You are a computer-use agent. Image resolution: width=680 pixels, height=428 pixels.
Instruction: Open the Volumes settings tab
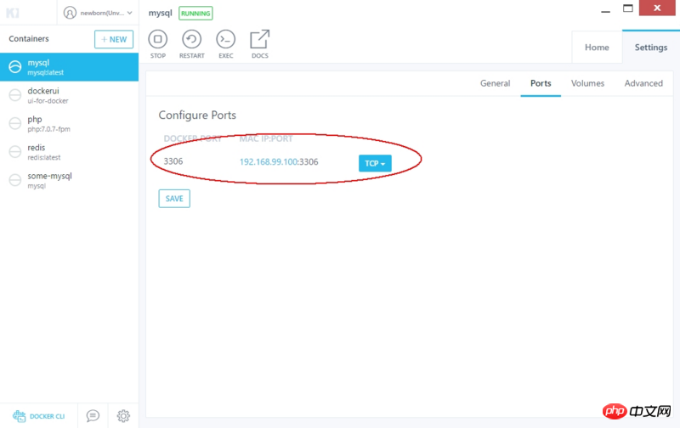click(x=587, y=83)
